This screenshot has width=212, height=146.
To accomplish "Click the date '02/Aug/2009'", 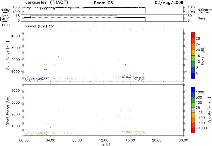I will 169,3.
